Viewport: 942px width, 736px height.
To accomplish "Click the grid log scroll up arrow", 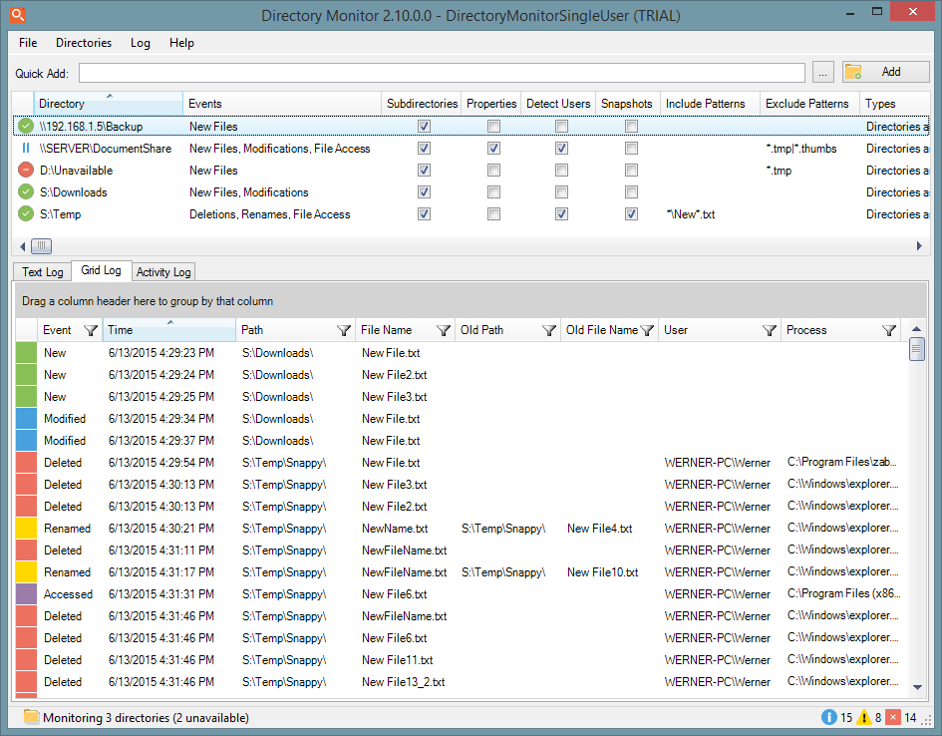I will 917,329.
